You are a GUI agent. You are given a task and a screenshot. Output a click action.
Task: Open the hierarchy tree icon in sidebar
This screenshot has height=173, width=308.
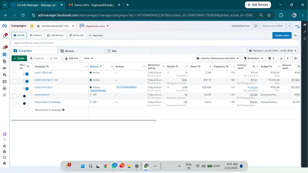click(5, 88)
